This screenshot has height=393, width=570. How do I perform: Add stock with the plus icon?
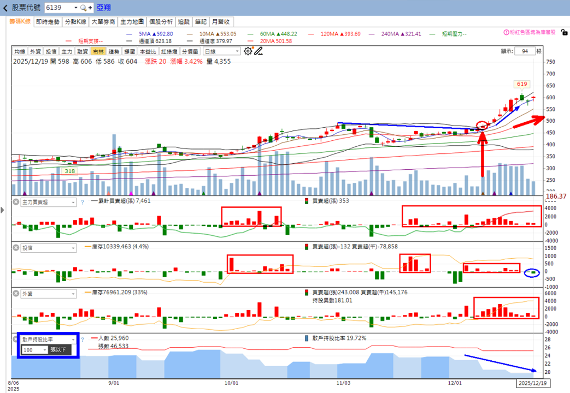point(90,8)
